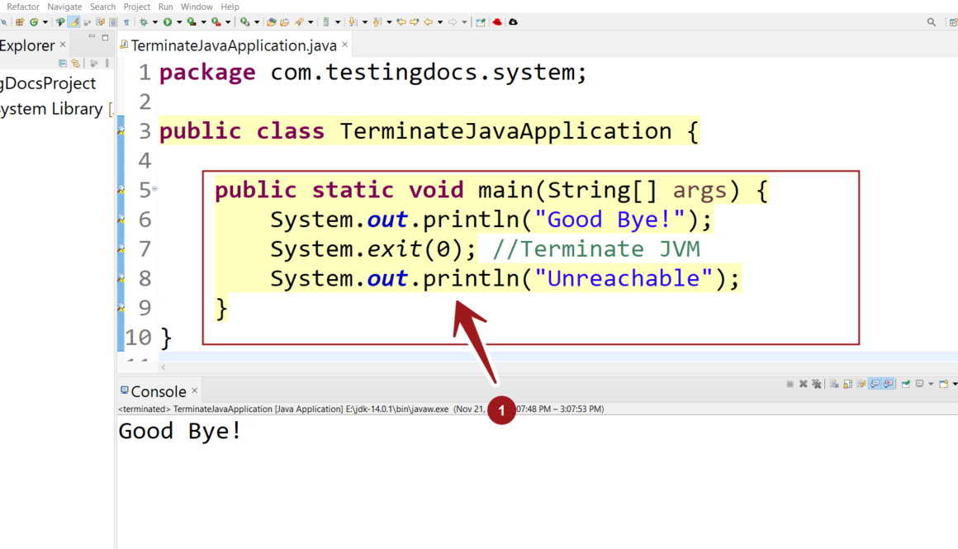This screenshot has height=549, width=958.
Task: Toggle Show Console on standard output change
Action: (875, 384)
